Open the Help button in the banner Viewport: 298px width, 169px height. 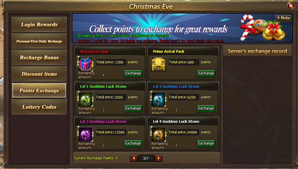283,18
